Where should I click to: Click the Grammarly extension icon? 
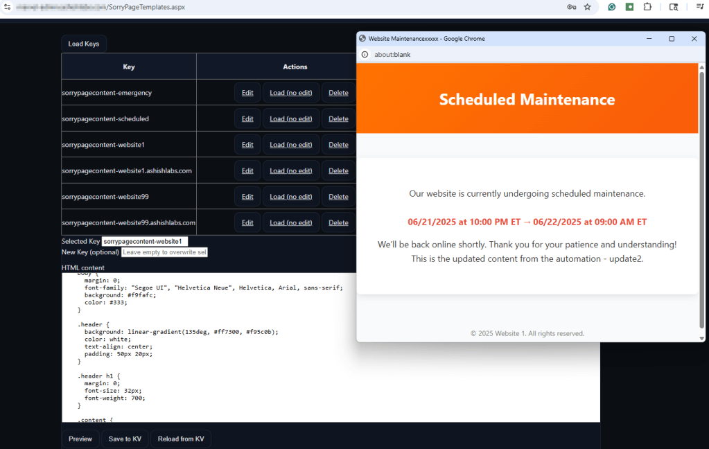point(612,7)
